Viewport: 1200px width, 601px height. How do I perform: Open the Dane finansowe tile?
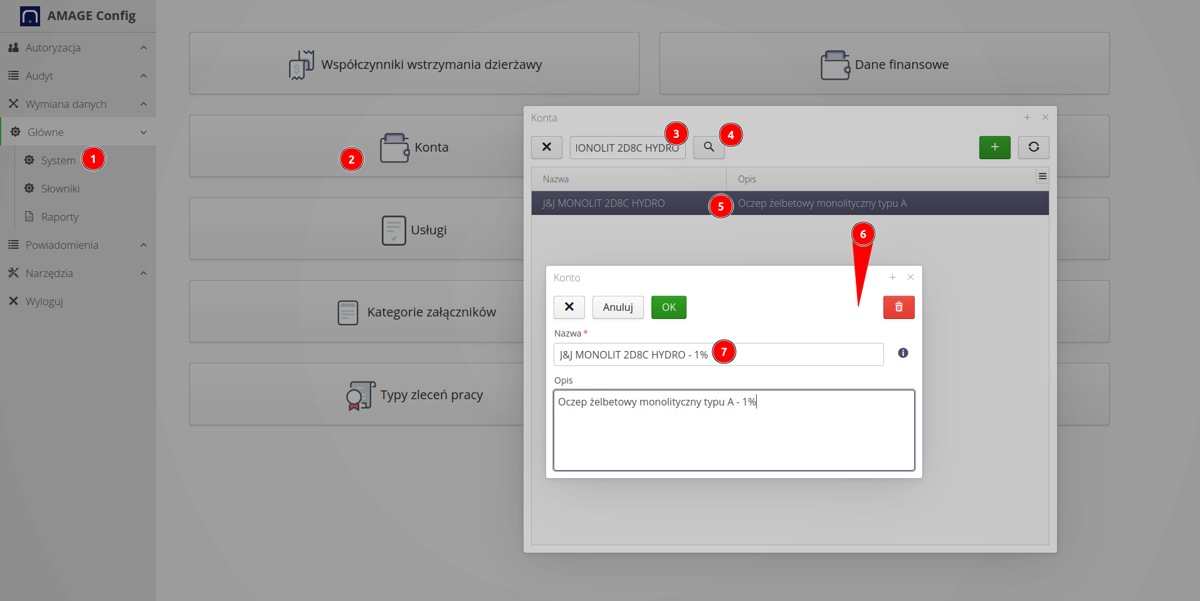tap(884, 64)
